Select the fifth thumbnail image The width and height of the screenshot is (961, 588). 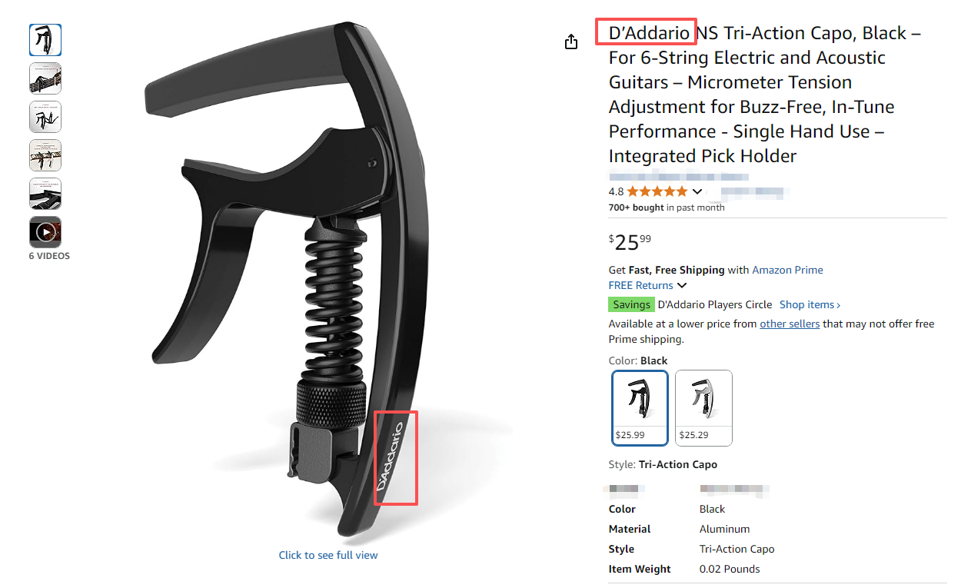45,194
